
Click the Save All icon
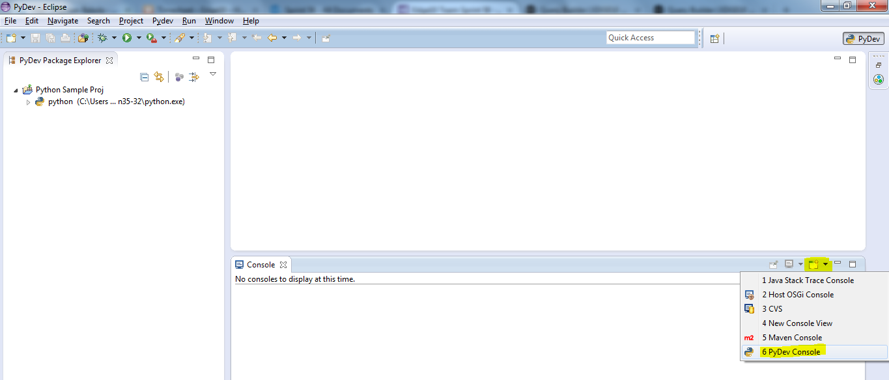51,38
